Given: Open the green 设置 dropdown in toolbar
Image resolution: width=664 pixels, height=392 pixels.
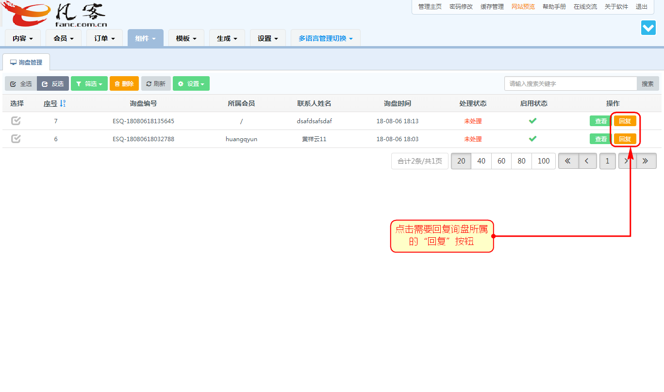Looking at the screenshot, I should click(x=191, y=83).
